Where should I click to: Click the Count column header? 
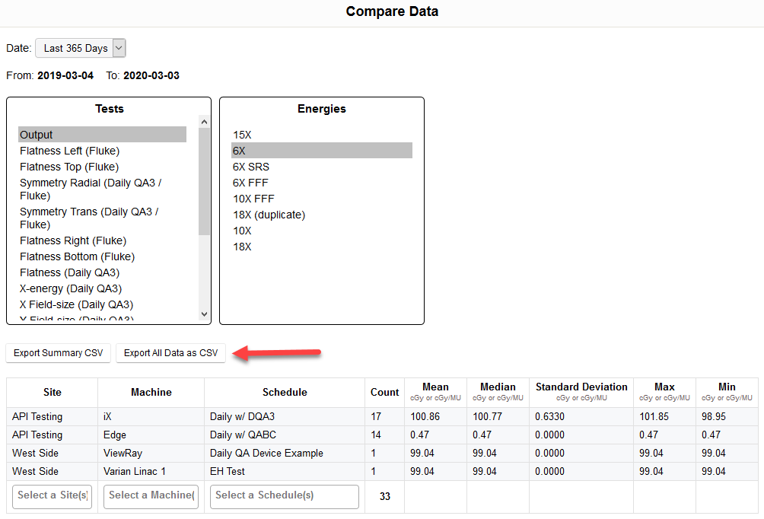(384, 392)
